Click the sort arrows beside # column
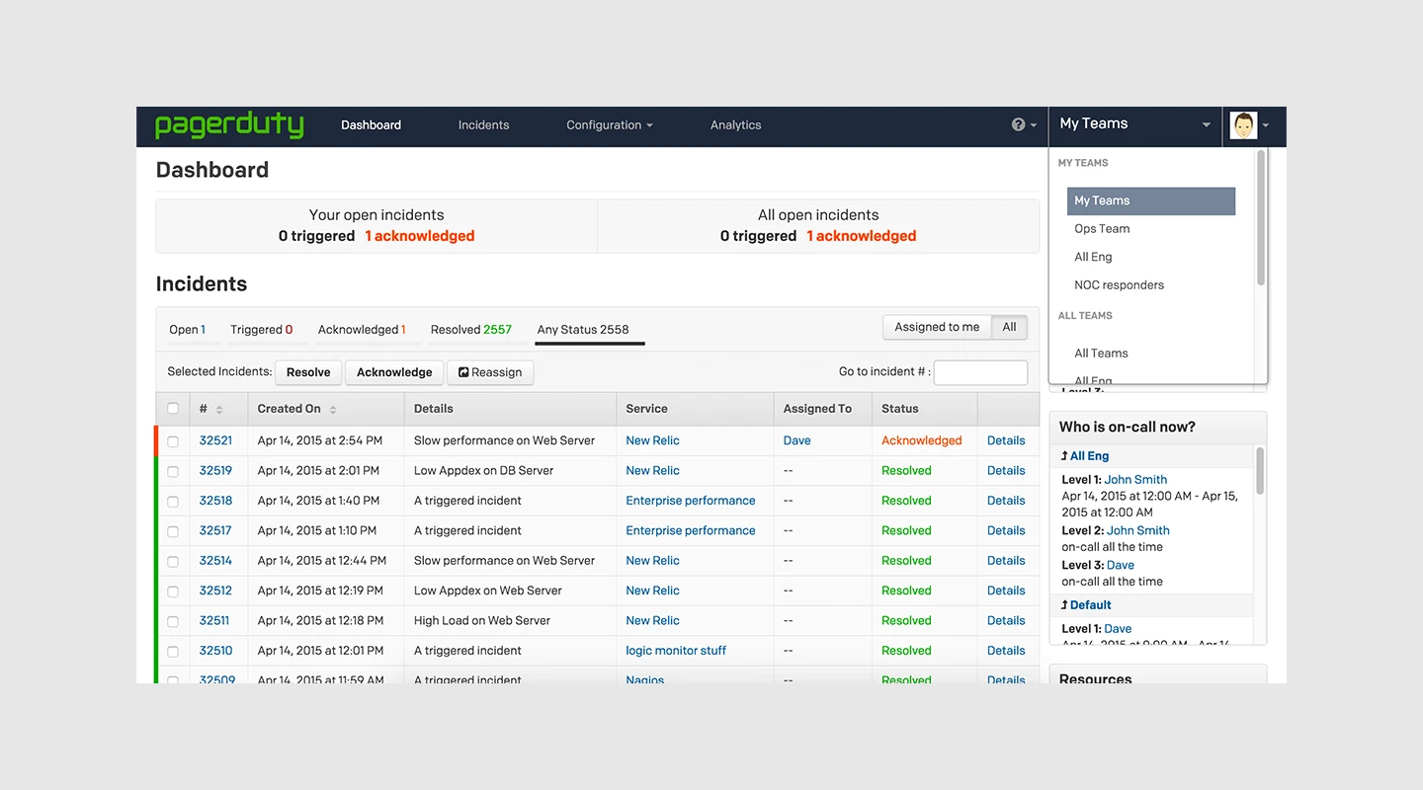The width and height of the screenshot is (1423, 790). pyautogui.click(x=219, y=409)
